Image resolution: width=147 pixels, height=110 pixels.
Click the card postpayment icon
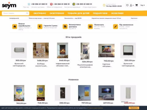(90, 27)
